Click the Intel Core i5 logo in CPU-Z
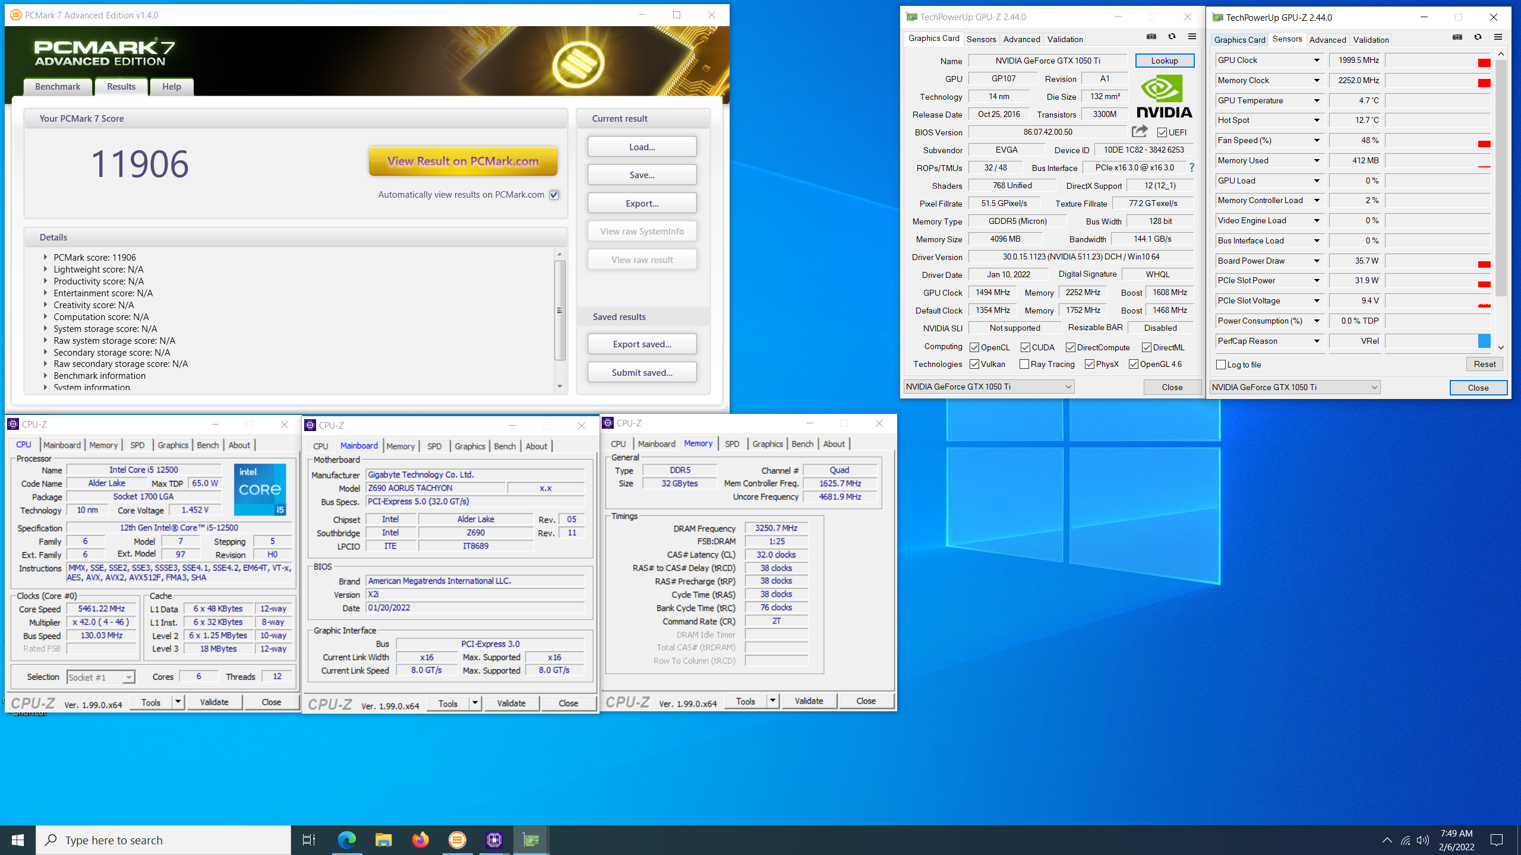The width and height of the screenshot is (1521, 855). click(260, 489)
